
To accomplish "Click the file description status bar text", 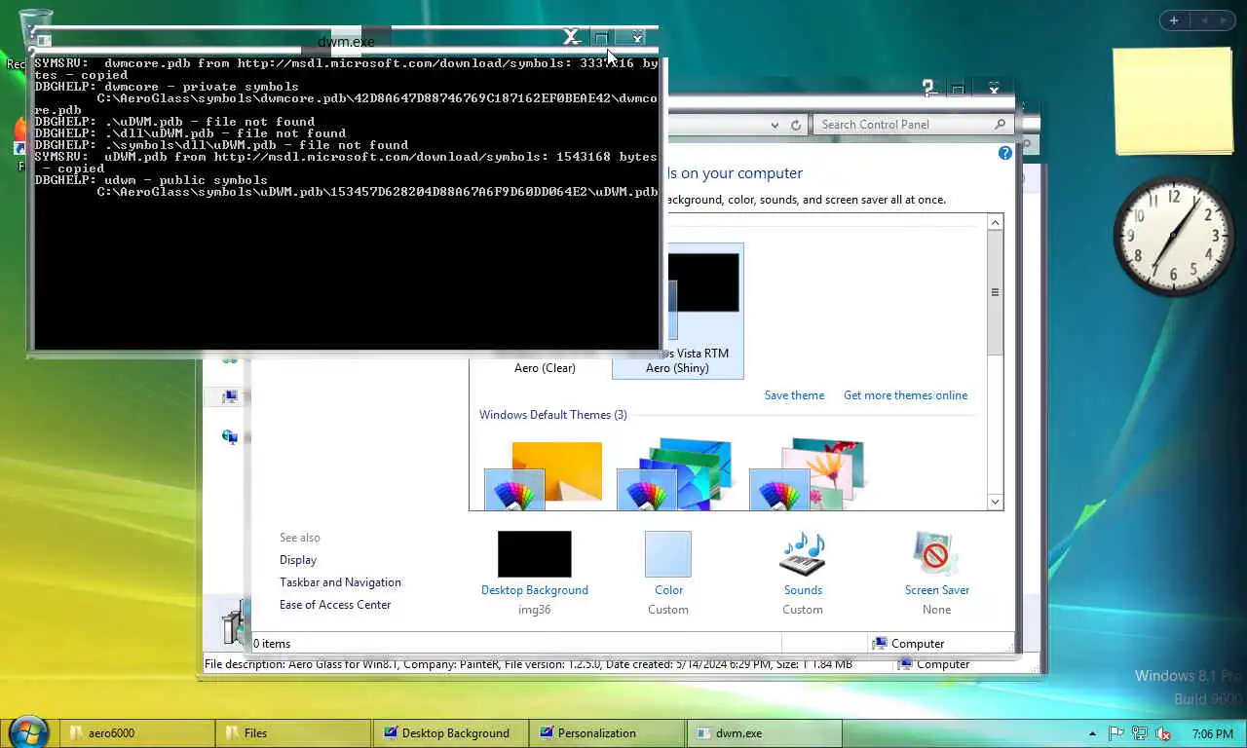I will [528, 664].
